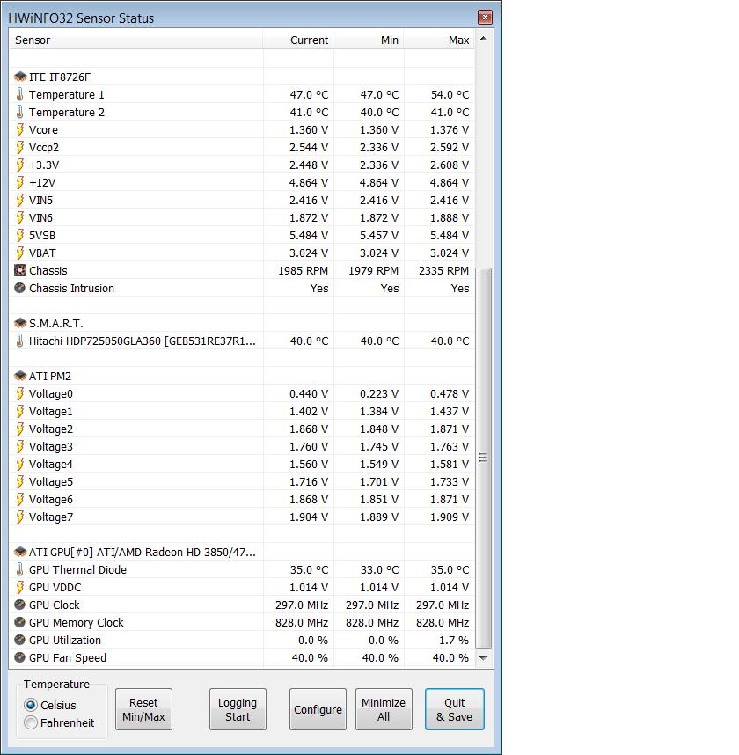Click the Temperature 2 thermometer icon
Viewport: 739px width, 755px height.
pyautogui.click(x=19, y=112)
